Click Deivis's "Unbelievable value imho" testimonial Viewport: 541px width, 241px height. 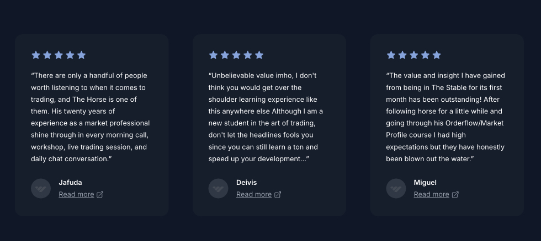click(x=266, y=117)
